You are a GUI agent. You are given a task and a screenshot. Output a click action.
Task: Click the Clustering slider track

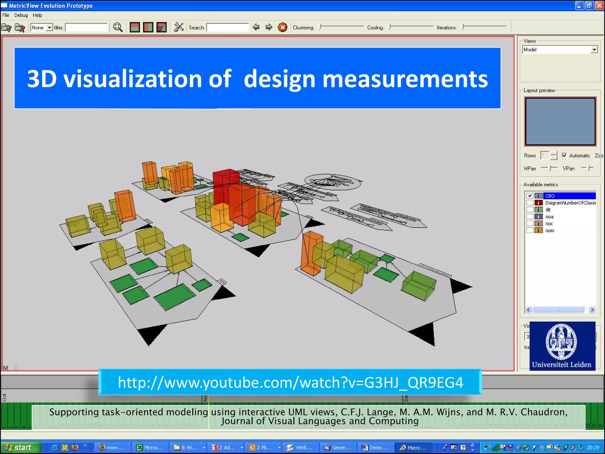[341, 27]
